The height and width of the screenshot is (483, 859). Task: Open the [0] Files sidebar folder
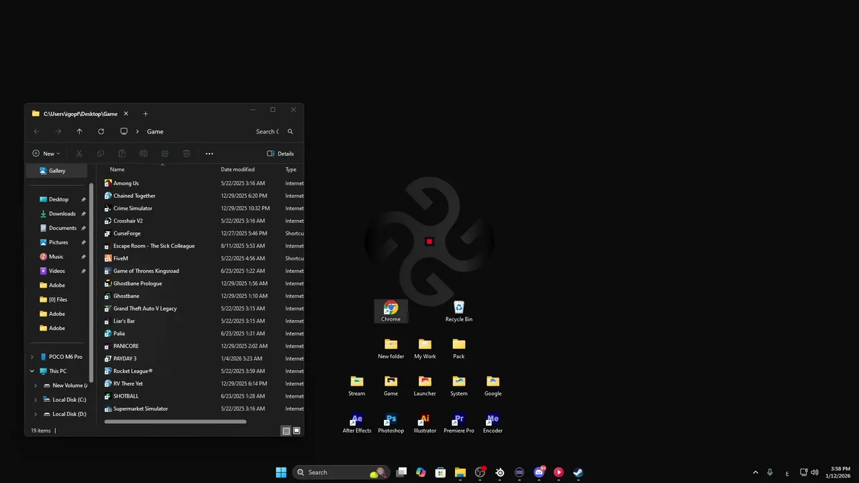click(56, 300)
